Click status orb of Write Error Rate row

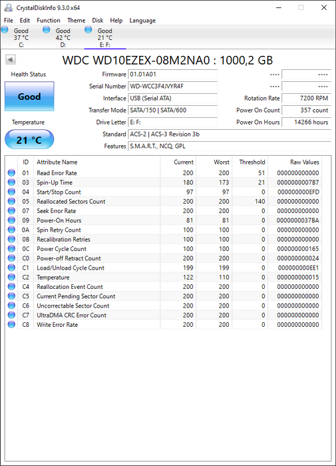coord(11,325)
